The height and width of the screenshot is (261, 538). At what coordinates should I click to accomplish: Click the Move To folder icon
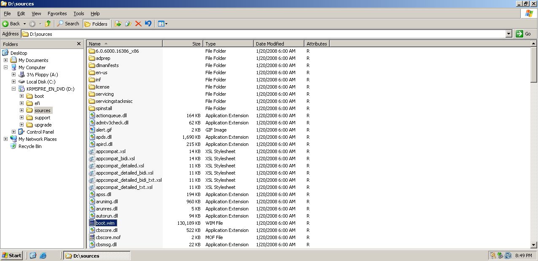[x=118, y=24]
